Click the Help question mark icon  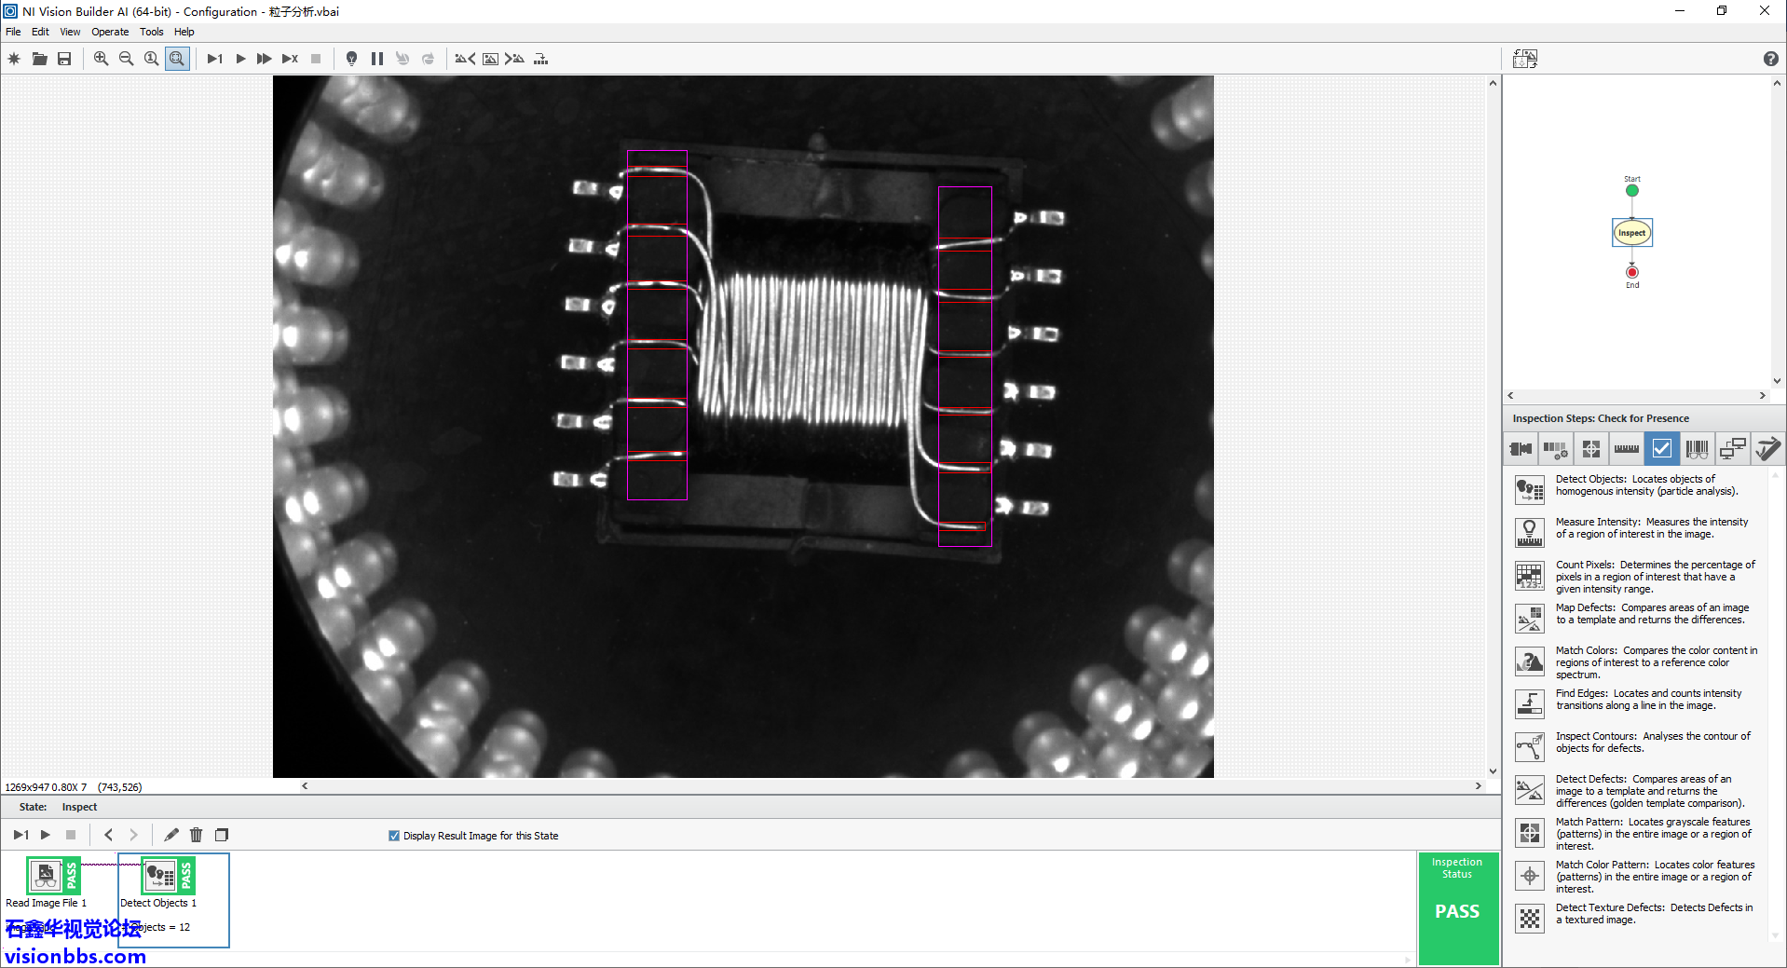coord(1770,59)
